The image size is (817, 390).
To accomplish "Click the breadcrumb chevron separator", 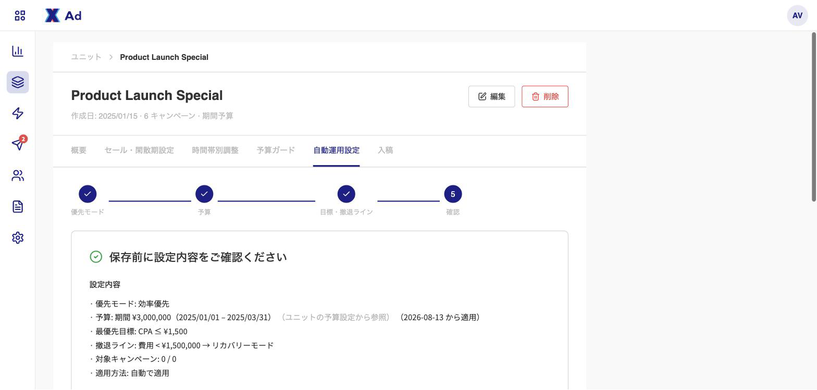I will [111, 57].
